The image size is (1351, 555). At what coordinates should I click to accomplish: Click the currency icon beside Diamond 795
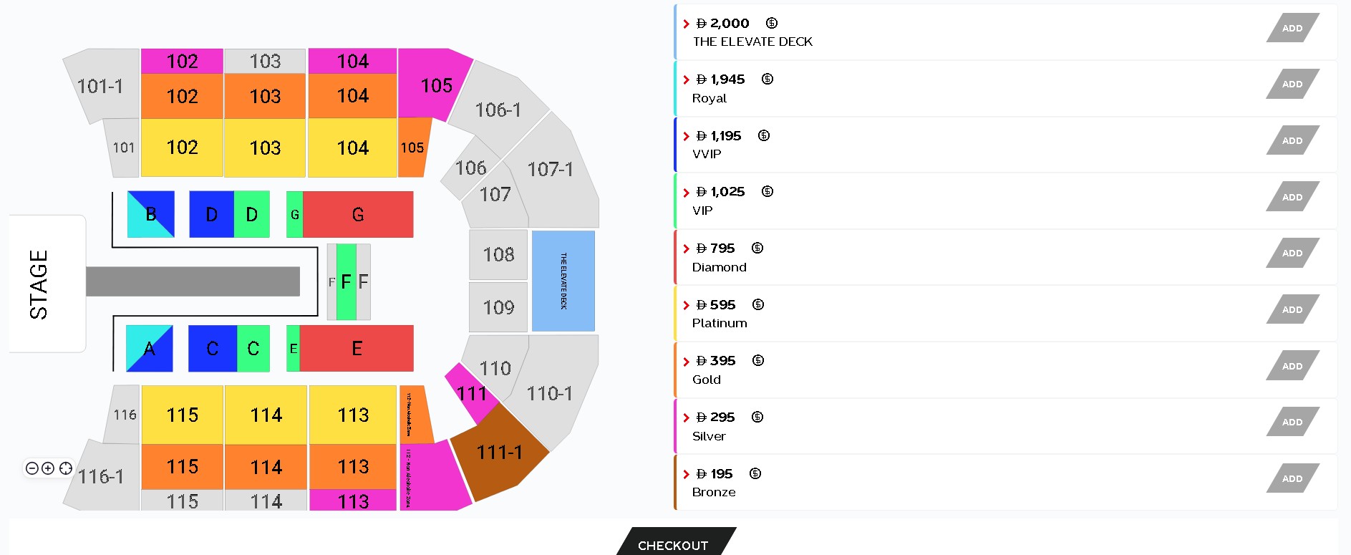[x=757, y=248]
